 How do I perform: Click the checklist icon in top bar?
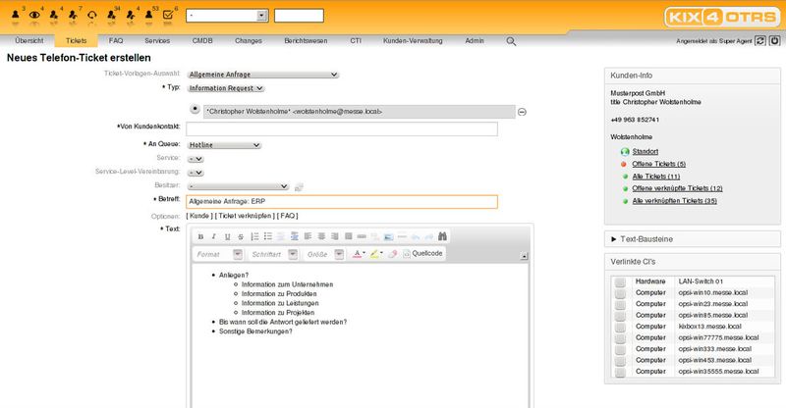coord(167,15)
